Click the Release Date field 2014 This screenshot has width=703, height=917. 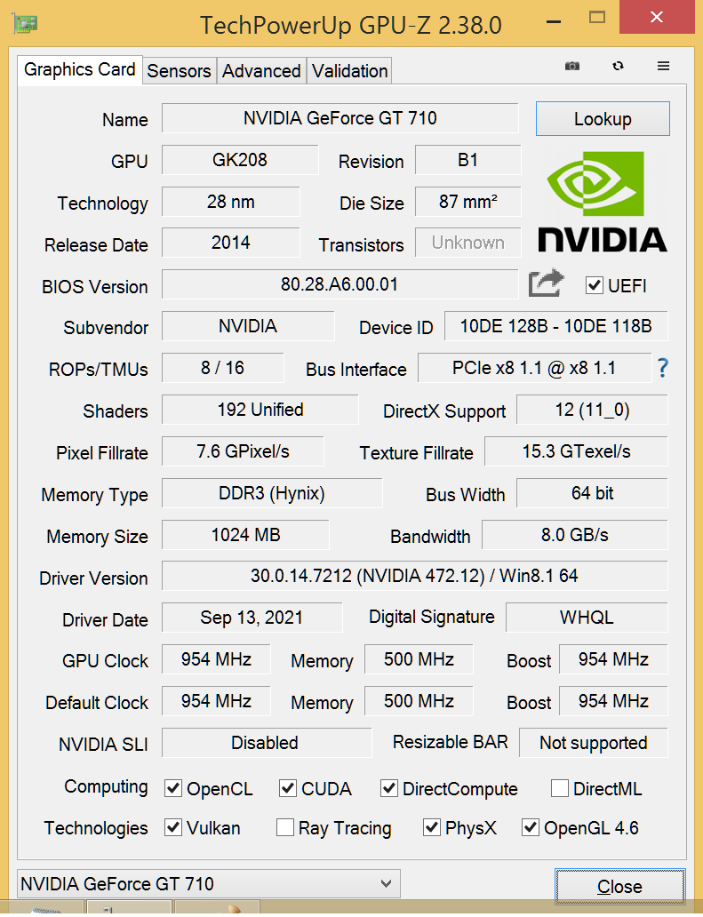coord(230,243)
